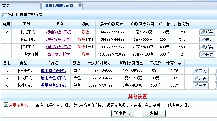Viewport: 217px width, 121px height.
Task: Switch to the 首页 tab
Action: (6, 6)
